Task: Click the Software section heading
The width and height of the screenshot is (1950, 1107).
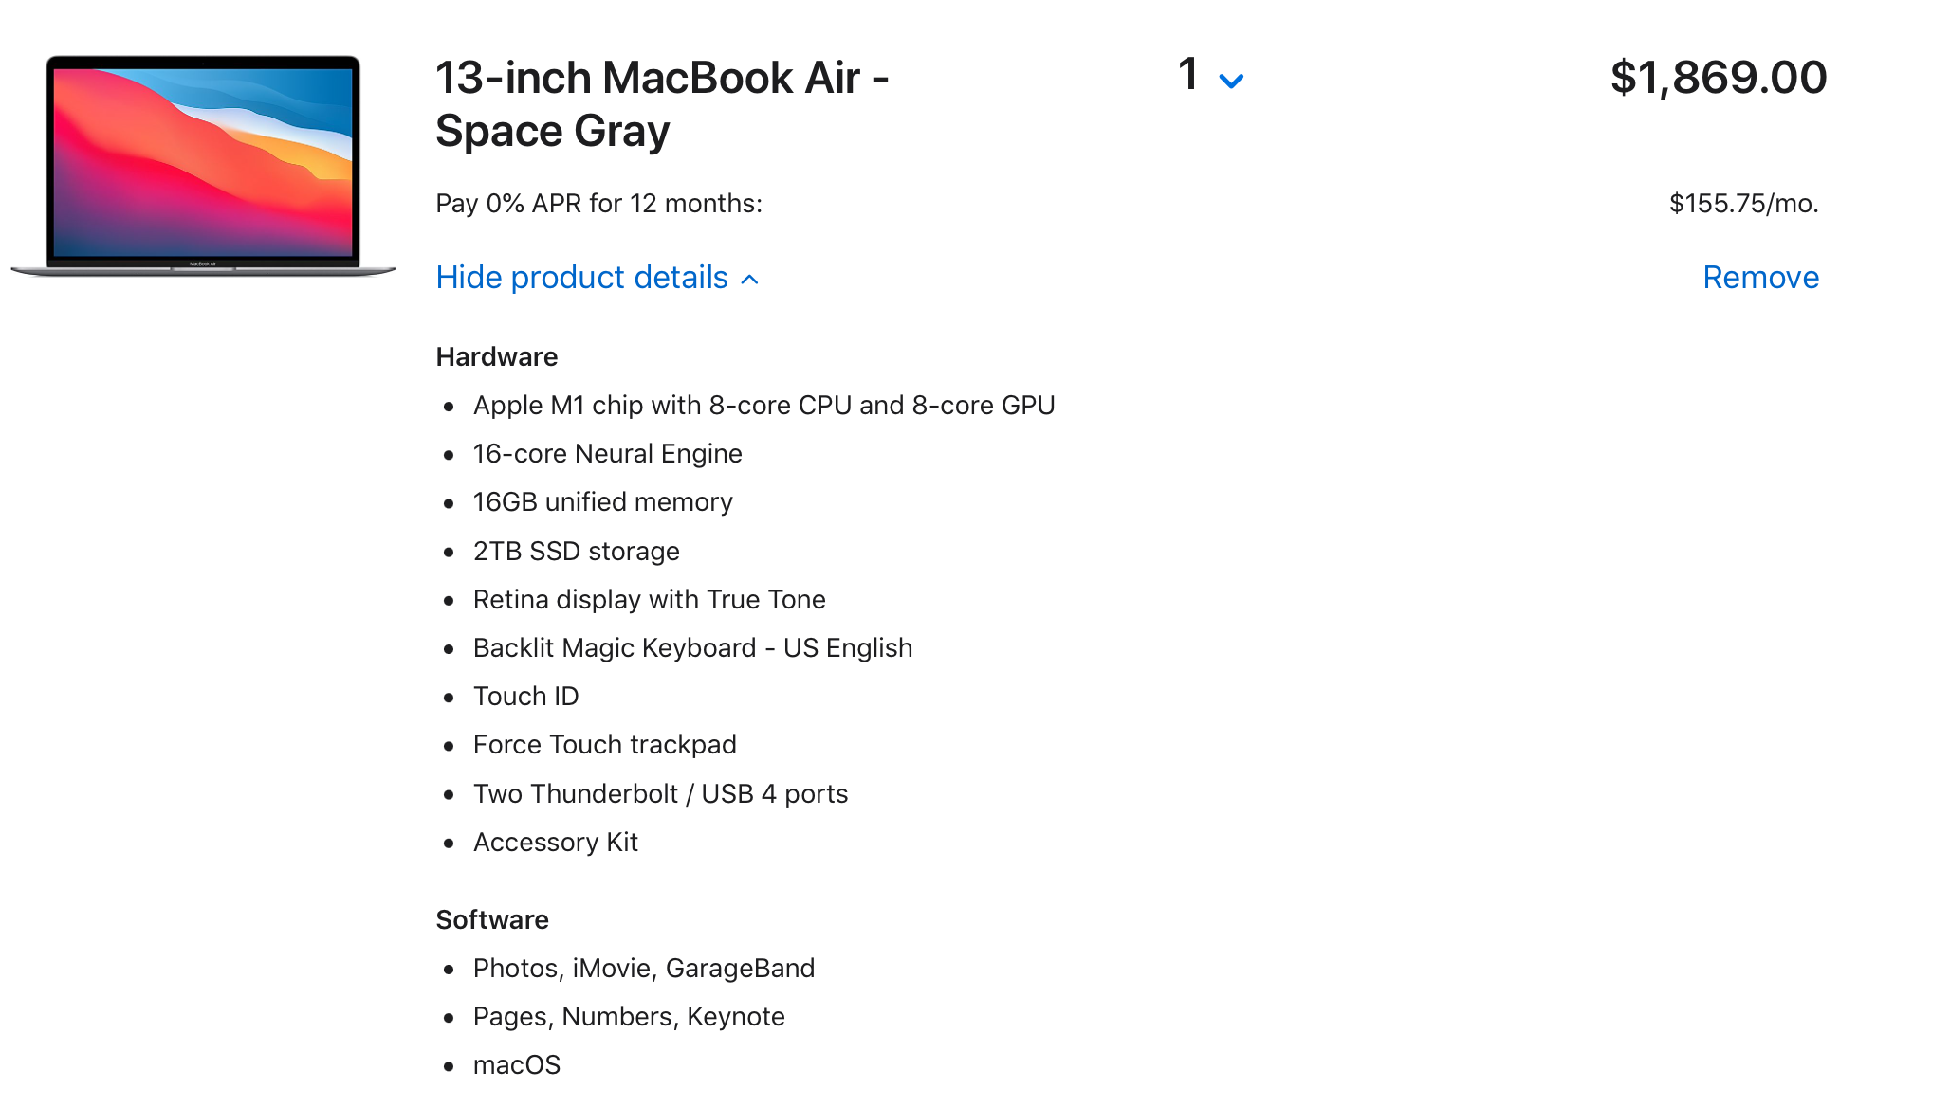Action: click(491, 920)
